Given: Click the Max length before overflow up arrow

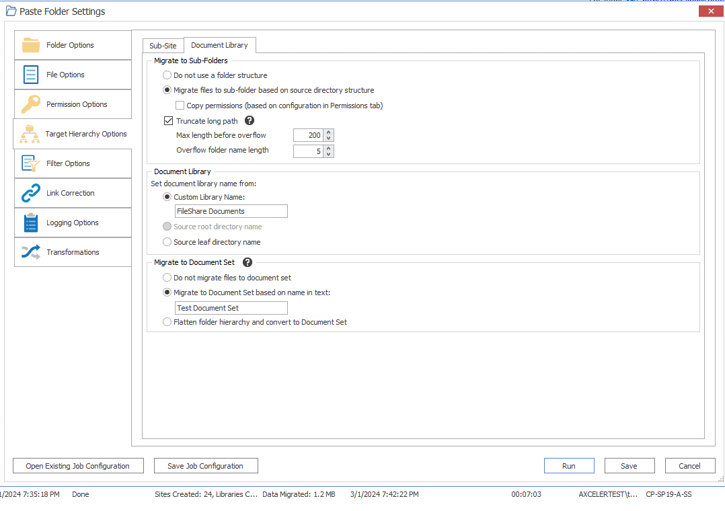Looking at the screenshot, I should tap(329, 132).
